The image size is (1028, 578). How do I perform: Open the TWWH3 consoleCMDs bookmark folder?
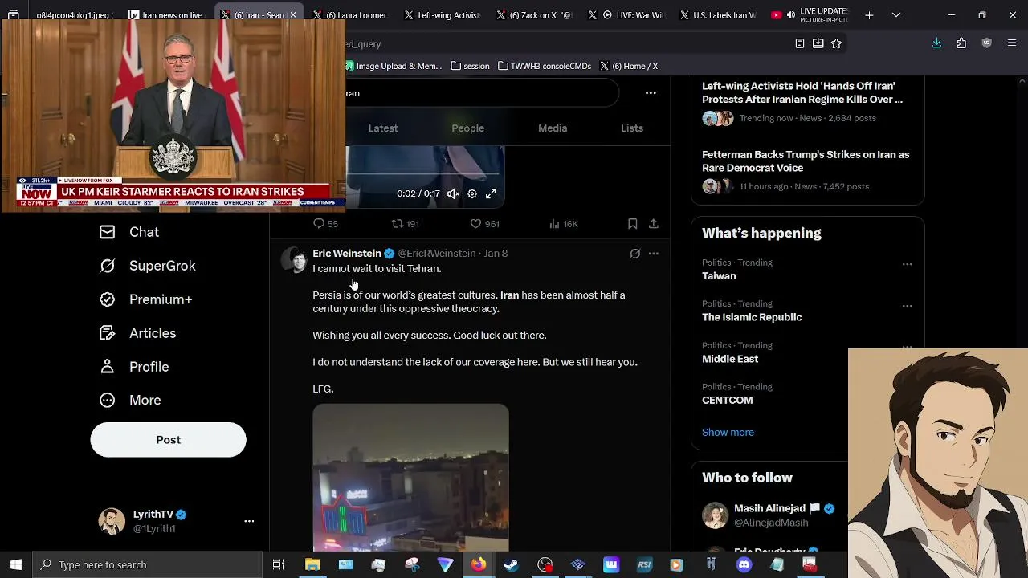545,66
